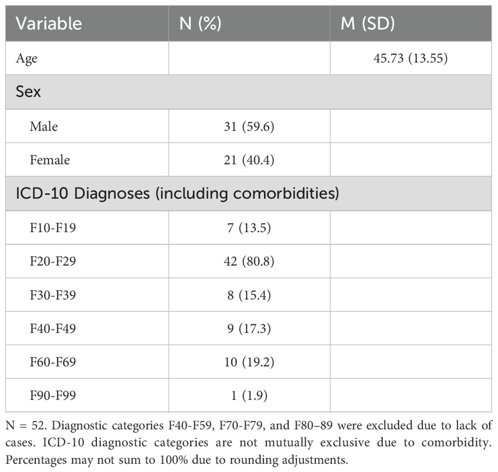This screenshot has height=472, width=498.
Task: Select the "Sex" section heading
Action: point(28,92)
